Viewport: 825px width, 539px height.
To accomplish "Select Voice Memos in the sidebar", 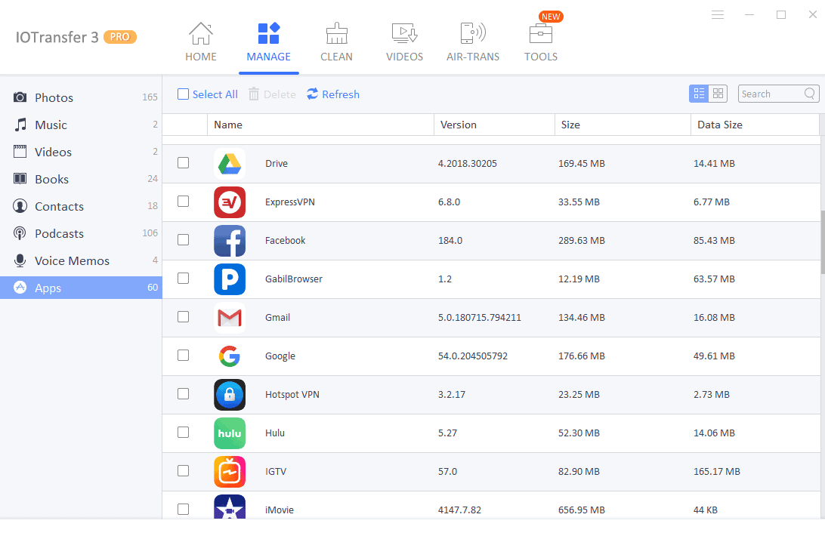I will click(64, 260).
